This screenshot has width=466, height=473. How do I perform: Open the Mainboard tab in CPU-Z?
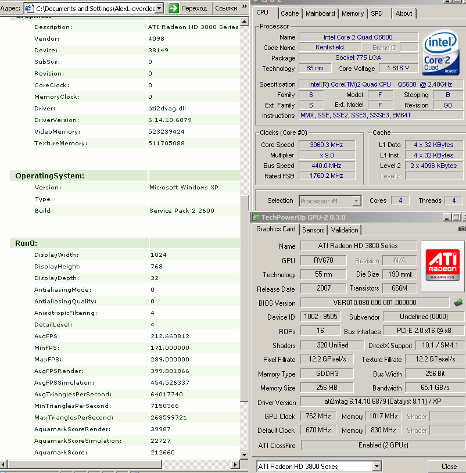320,13
